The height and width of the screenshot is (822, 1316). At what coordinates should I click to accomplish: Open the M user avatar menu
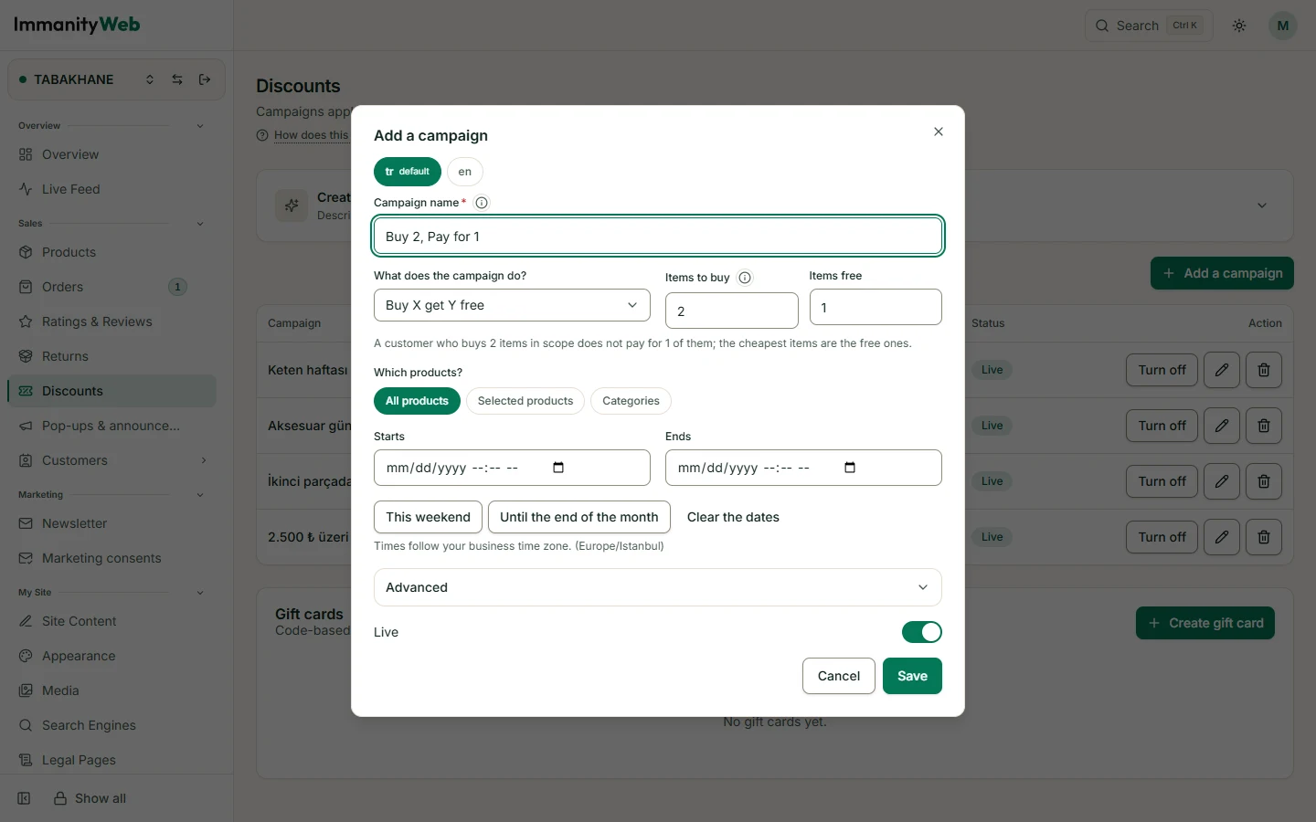click(1283, 26)
